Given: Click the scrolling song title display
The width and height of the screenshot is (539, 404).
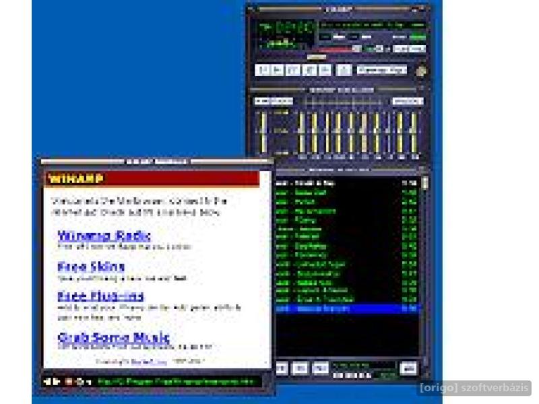Looking at the screenshot, I should tap(373, 25).
